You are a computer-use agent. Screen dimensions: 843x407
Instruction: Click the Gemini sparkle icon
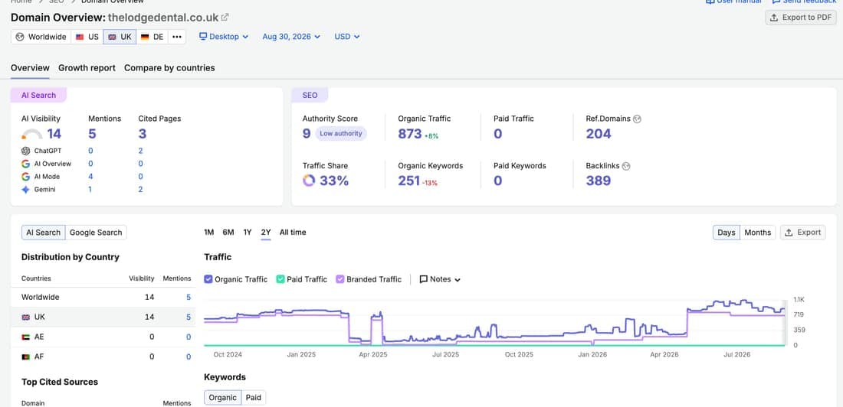click(x=26, y=190)
